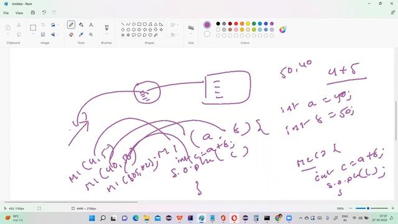Select the Color picker eyedropper tool
Viewport: 398px width, 224px height.
[x=81, y=35]
